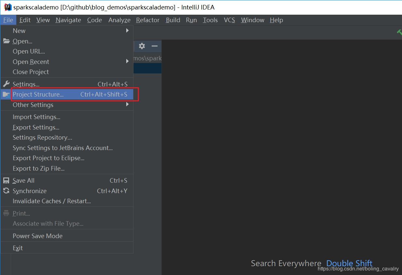This screenshot has width=402, height=275.
Task: Click the Project Structure folder icon
Action: click(x=6, y=95)
